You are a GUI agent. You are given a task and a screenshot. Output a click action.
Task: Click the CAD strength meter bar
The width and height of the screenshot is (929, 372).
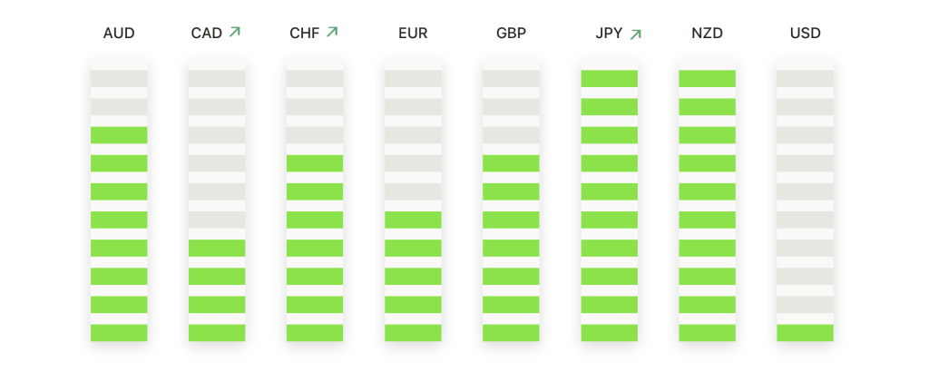(x=217, y=205)
